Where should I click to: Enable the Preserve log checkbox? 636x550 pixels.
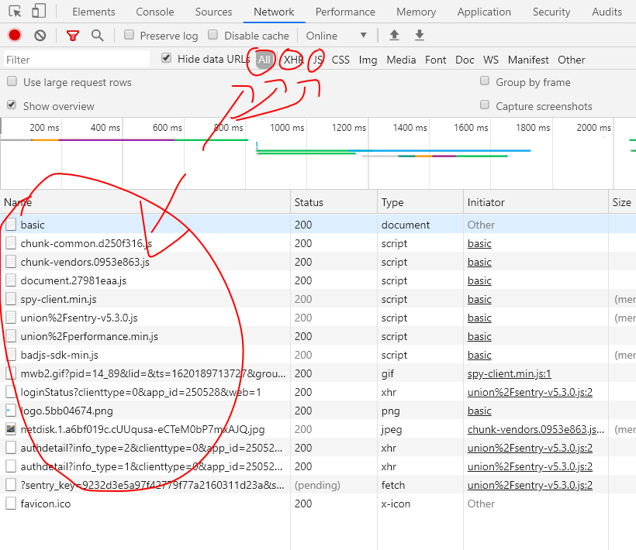point(129,35)
